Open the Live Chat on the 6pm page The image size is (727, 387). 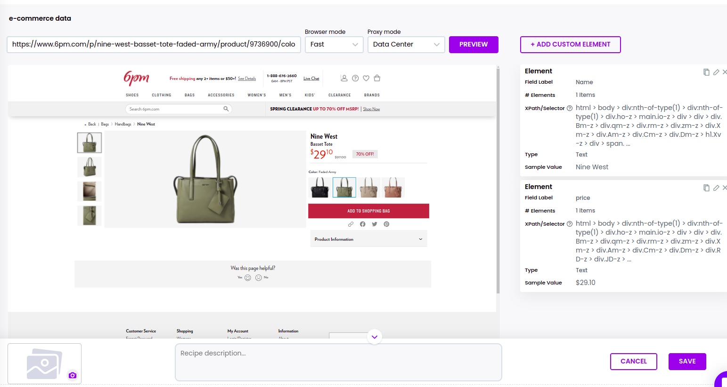(311, 78)
